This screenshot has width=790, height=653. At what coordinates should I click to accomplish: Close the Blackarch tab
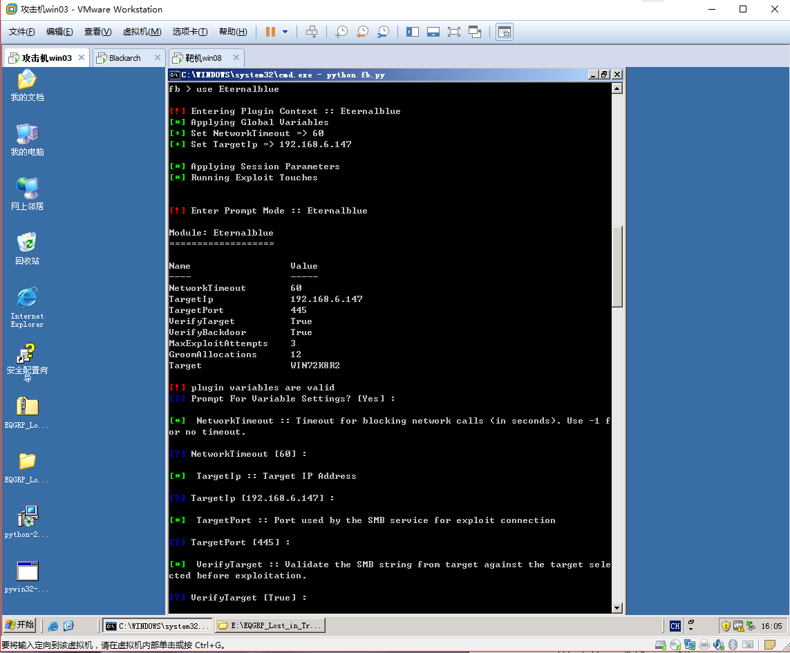[x=157, y=57]
